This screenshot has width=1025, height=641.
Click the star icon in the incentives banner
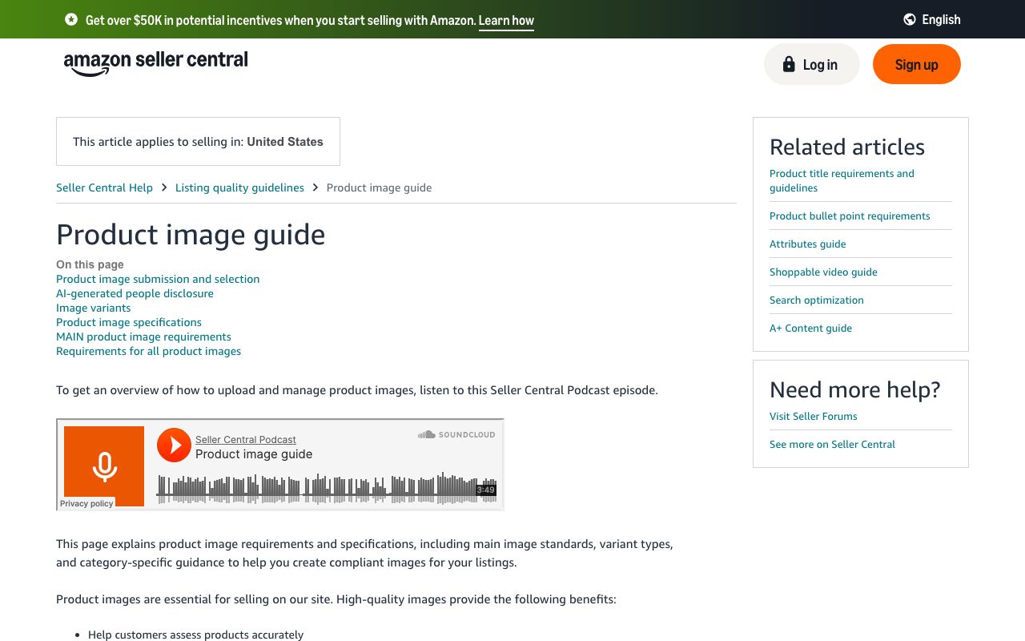(71, 19)
